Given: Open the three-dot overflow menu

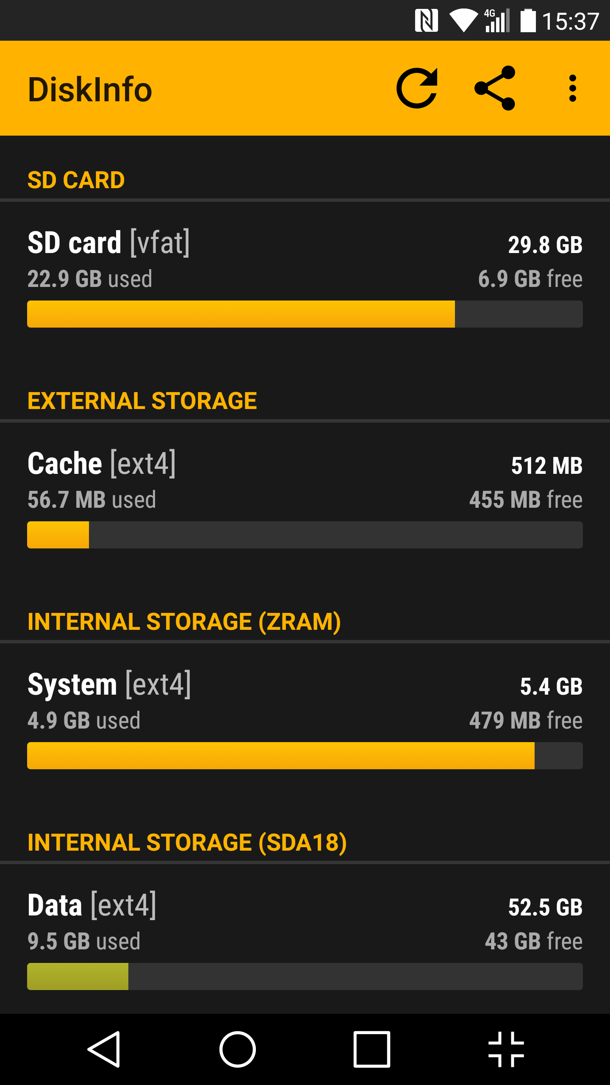Looking at the screenshot, I should point(573,88).
